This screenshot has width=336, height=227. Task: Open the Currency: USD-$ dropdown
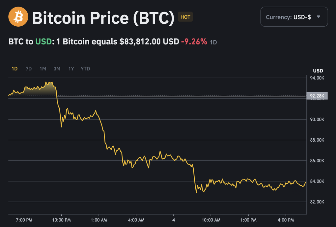pos(294,17)
